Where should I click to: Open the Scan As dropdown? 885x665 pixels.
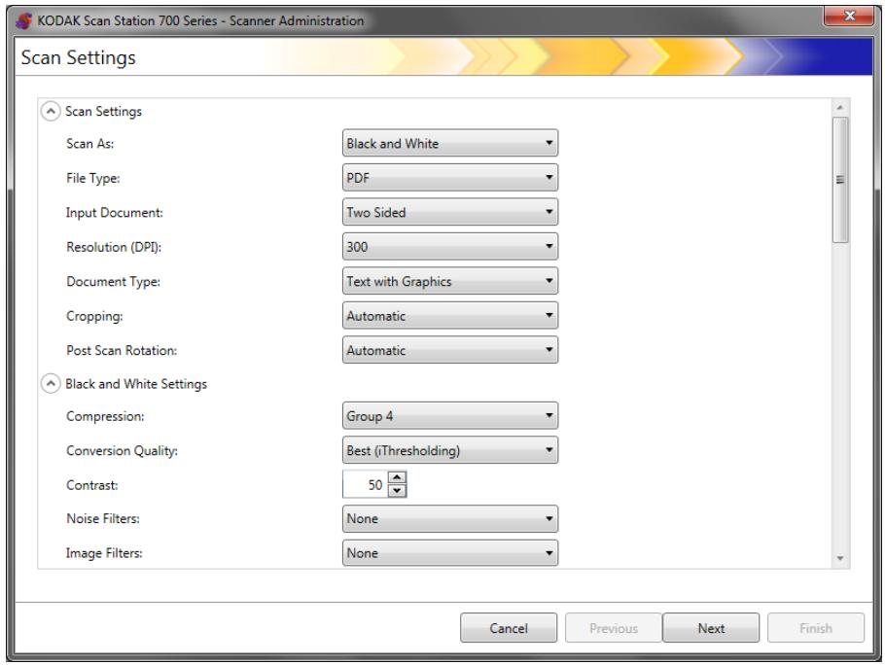tap(450, 143)
